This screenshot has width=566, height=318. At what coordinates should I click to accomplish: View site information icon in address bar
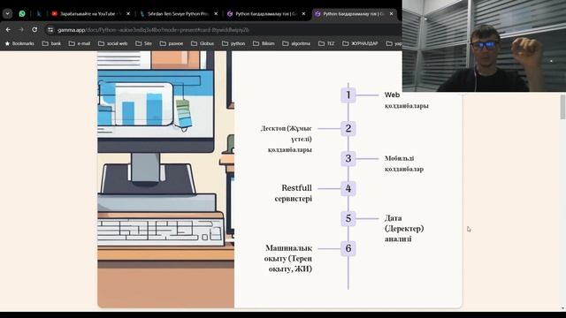(x=50, y=30)
